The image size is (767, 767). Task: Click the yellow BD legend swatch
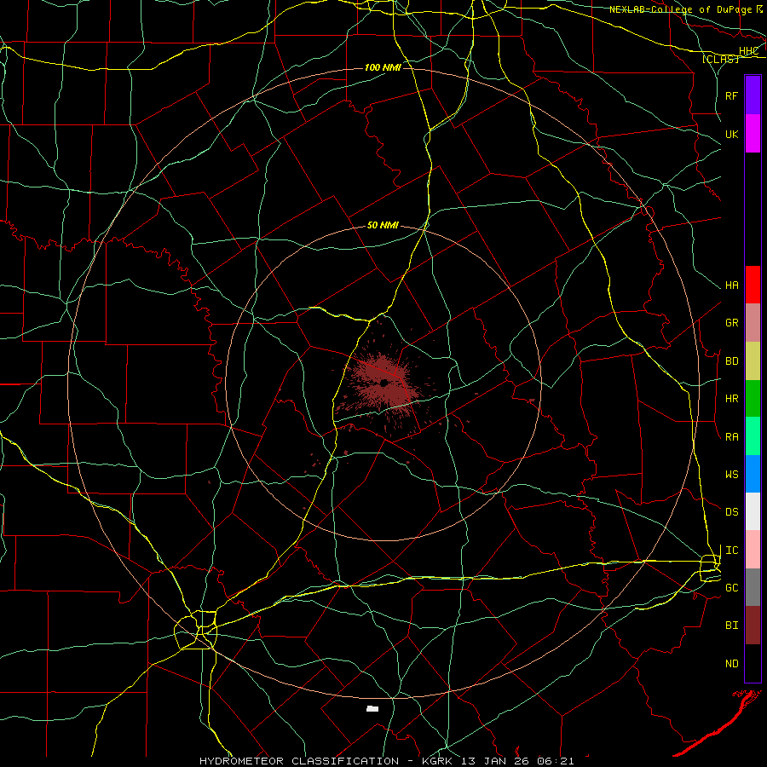753,361
